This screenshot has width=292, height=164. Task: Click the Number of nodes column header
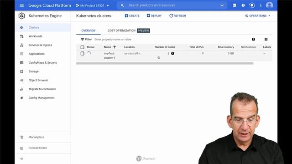pyautogui.click(x=165, y=47)
